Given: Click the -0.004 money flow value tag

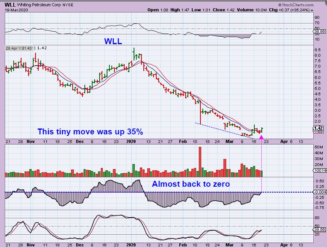Looking at the screenshot, I should coord(320,192).
